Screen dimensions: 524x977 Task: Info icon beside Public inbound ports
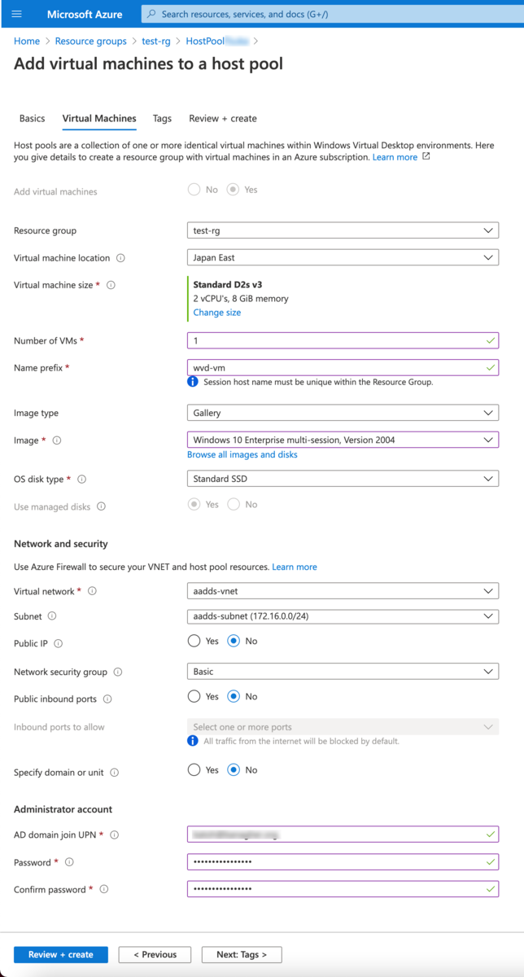pyautogui.click(x=107, y=699)
